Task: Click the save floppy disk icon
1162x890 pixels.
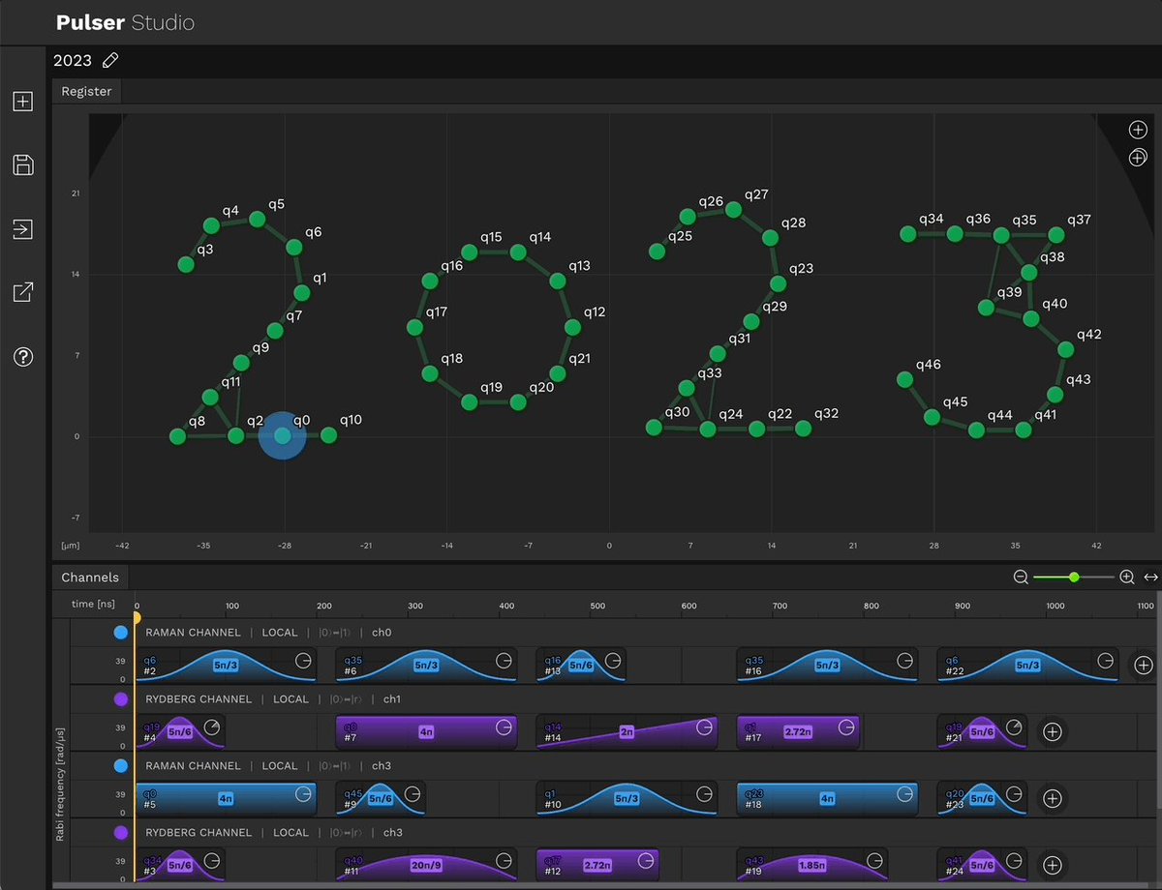Action: click(23, 164)
